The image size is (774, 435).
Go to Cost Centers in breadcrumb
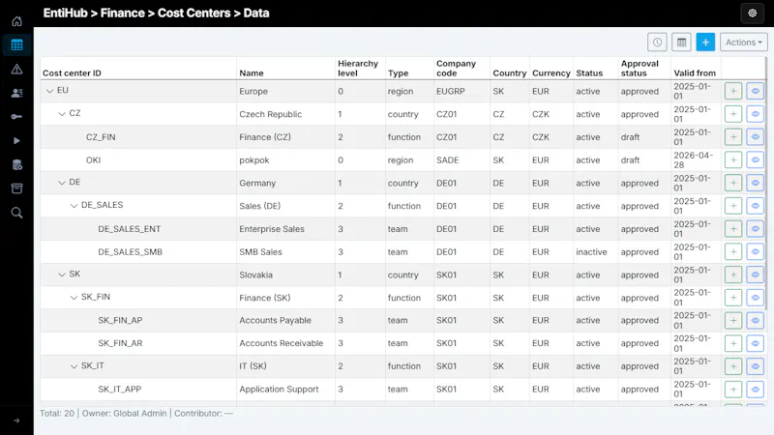click(x=194, y=14)
